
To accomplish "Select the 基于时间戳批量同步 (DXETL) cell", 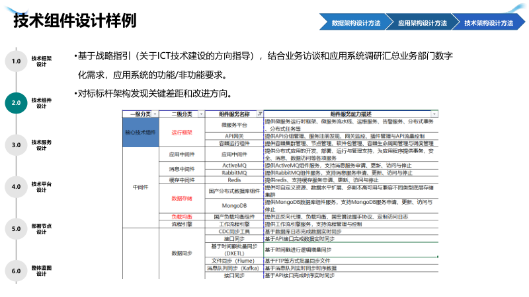I will pyautogui.click(x=234, y=250).
